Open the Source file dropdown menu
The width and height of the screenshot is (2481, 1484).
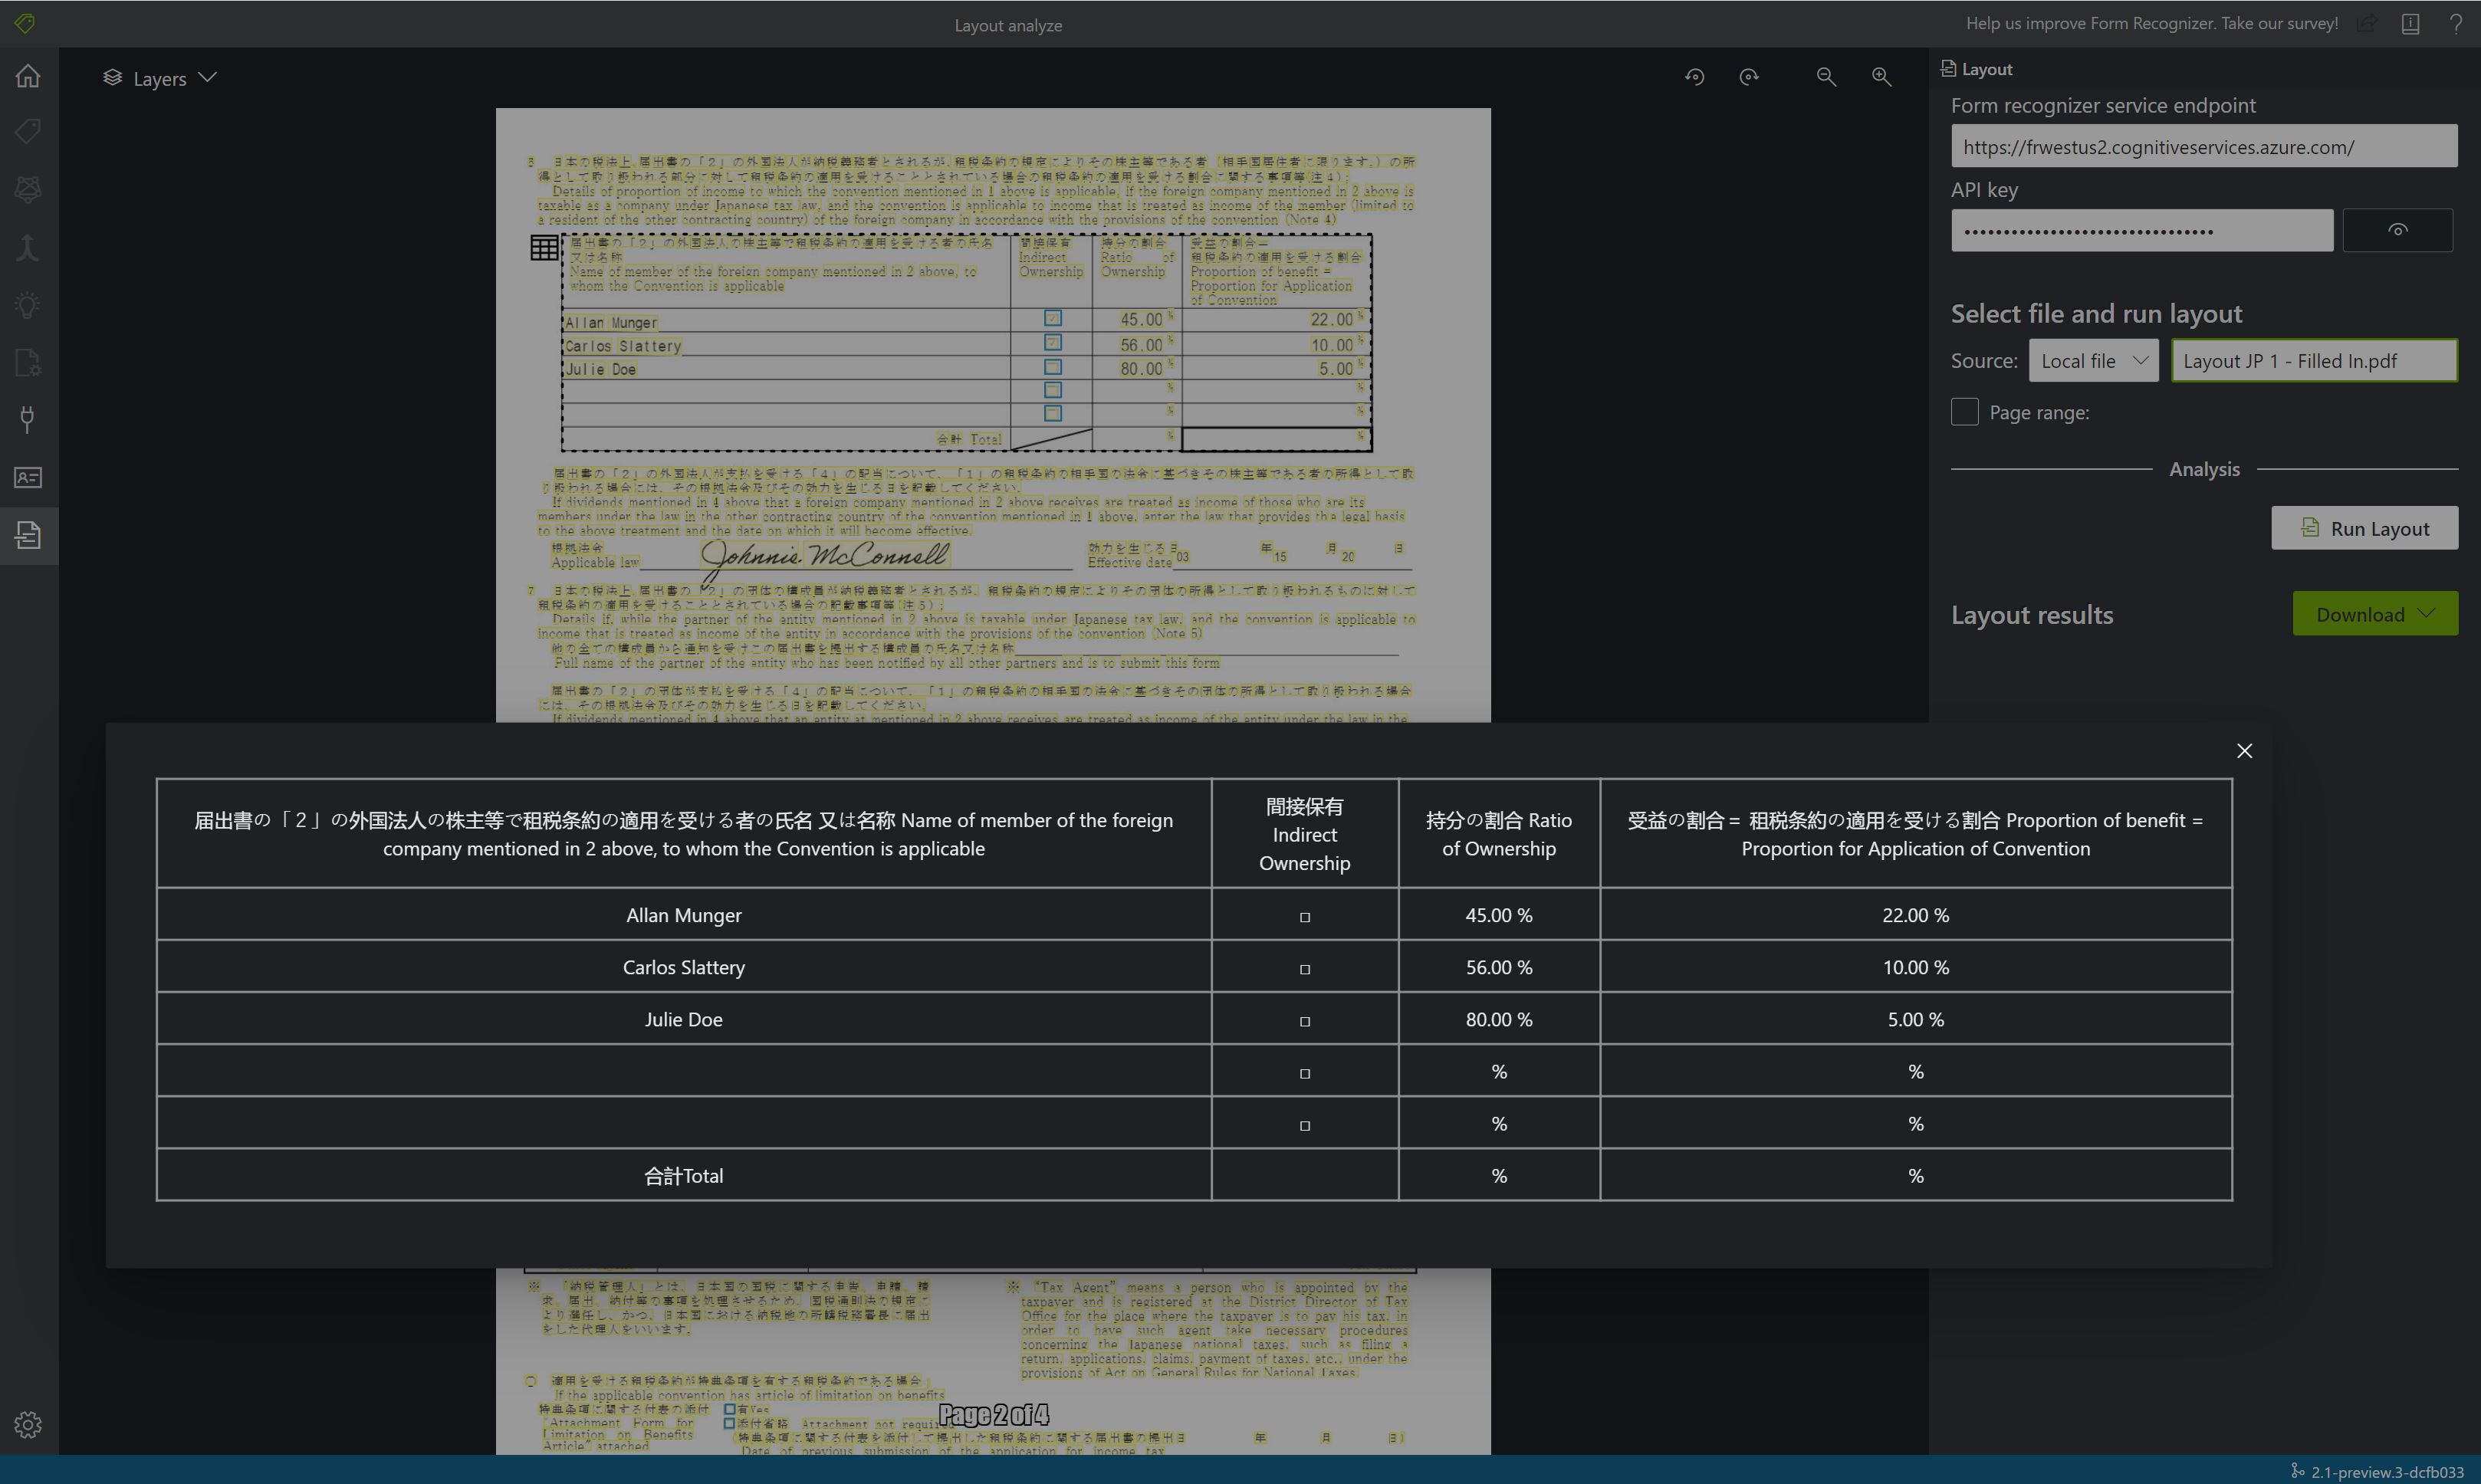coord(2094,360)
